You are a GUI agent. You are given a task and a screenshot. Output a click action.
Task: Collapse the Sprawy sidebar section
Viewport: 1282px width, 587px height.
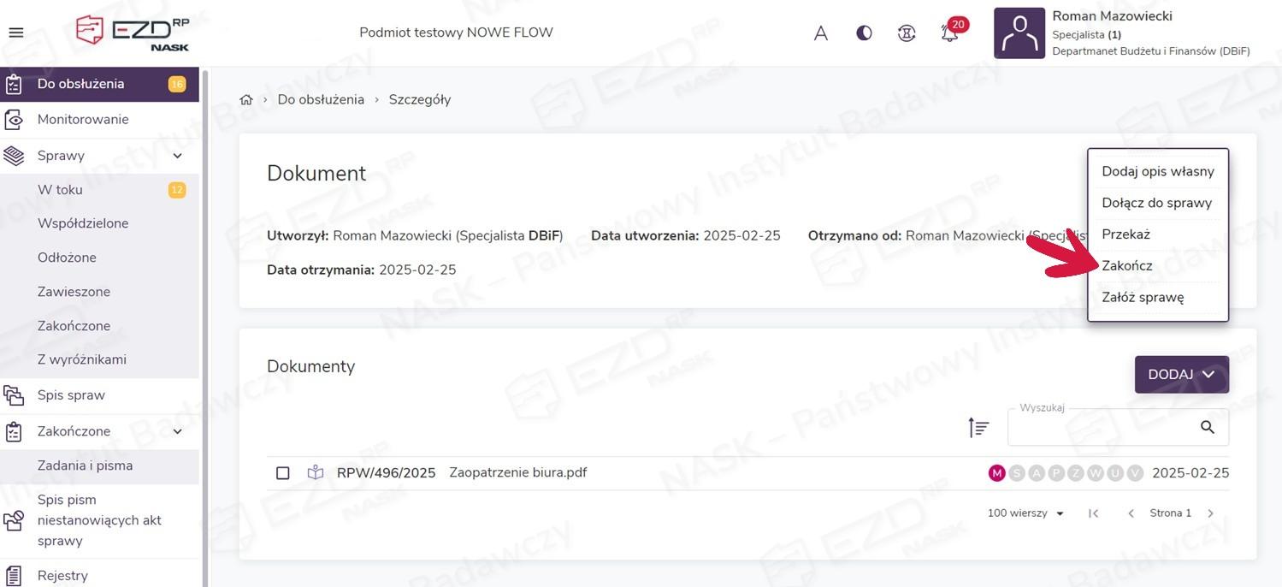(x=178, y=156)
